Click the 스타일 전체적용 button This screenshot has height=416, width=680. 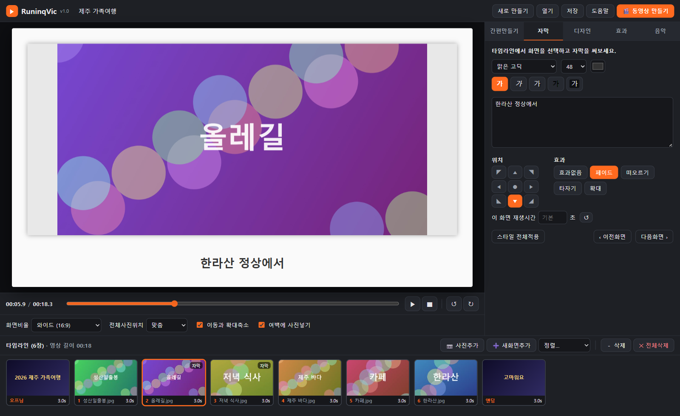pos(518,236)
